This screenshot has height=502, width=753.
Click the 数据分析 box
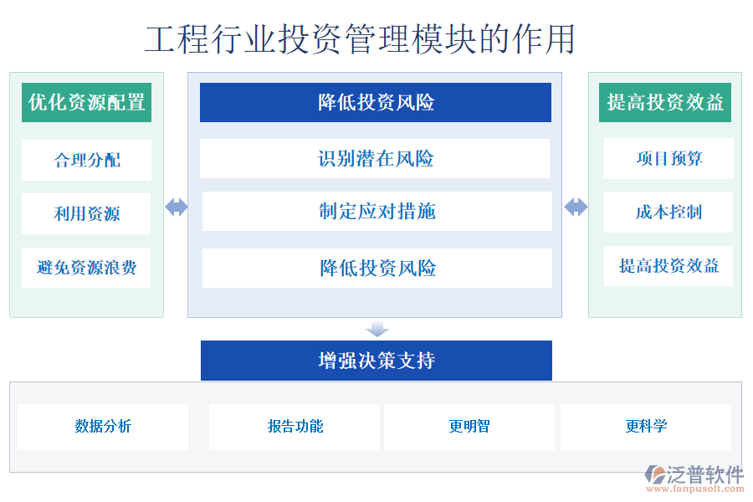tap(103, 427)
